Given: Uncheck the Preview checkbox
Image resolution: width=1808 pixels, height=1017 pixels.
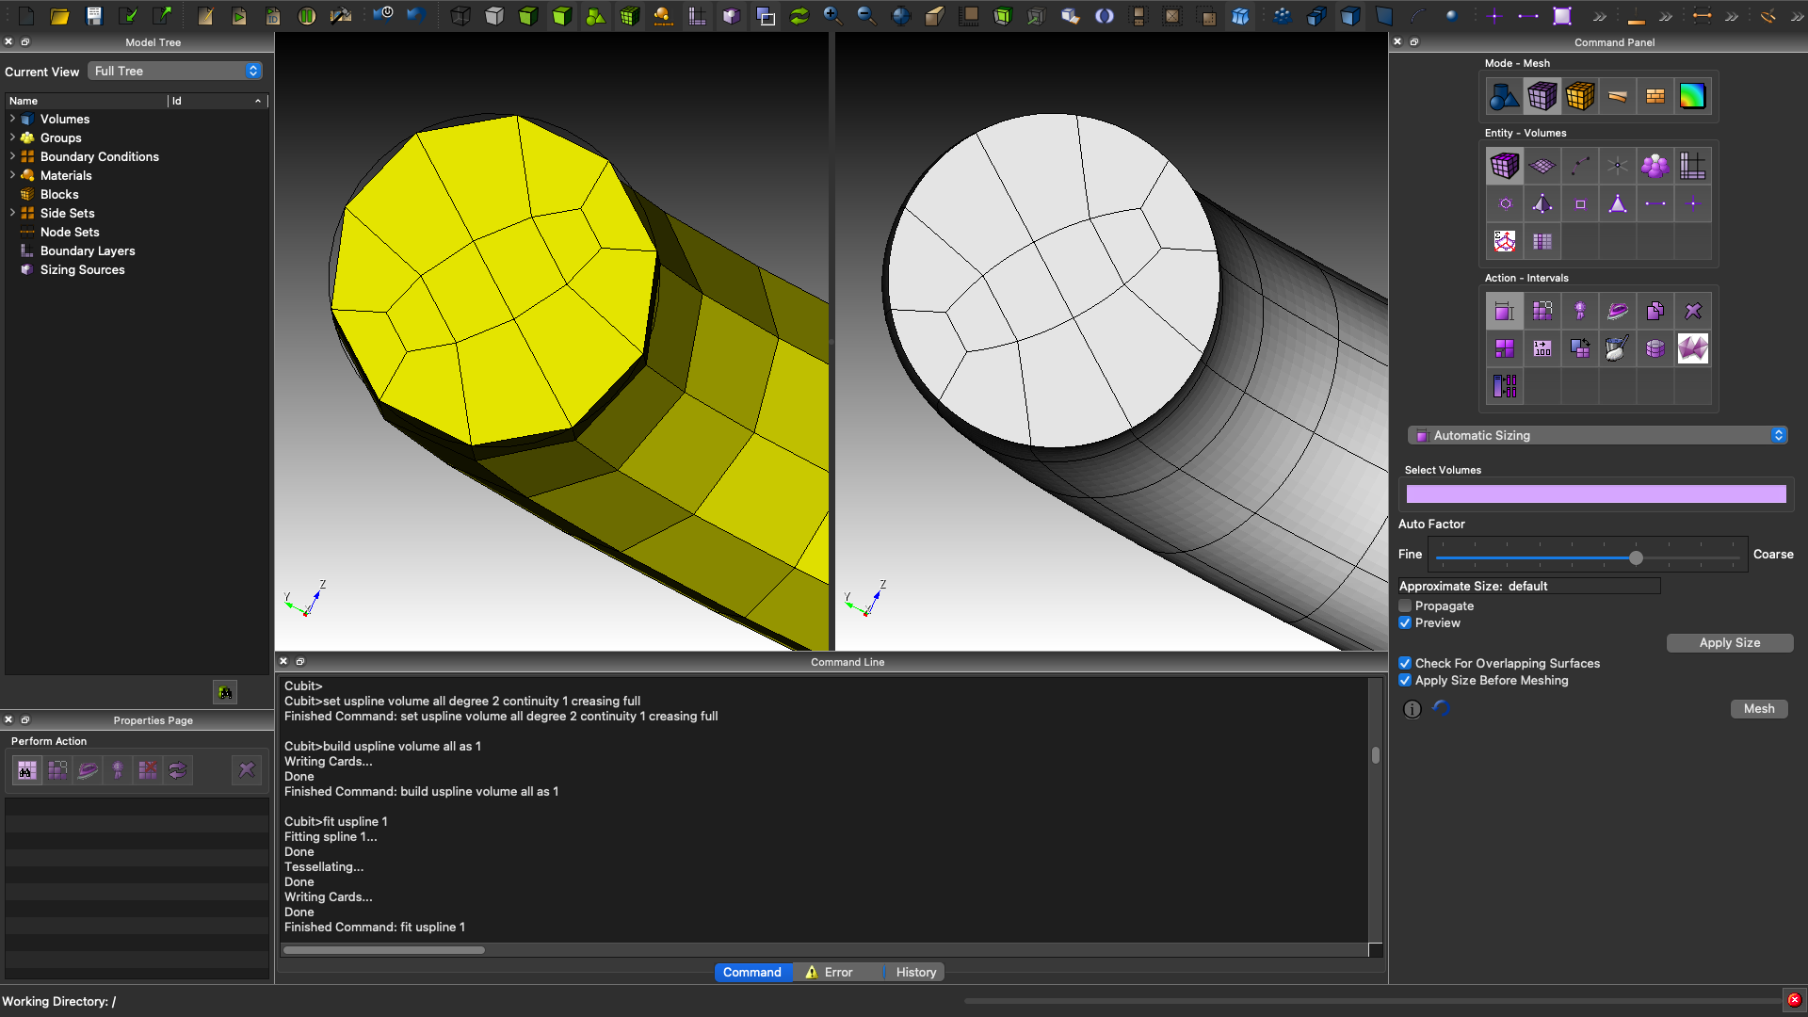Looking at the screenshot, I should [1405, 623].
